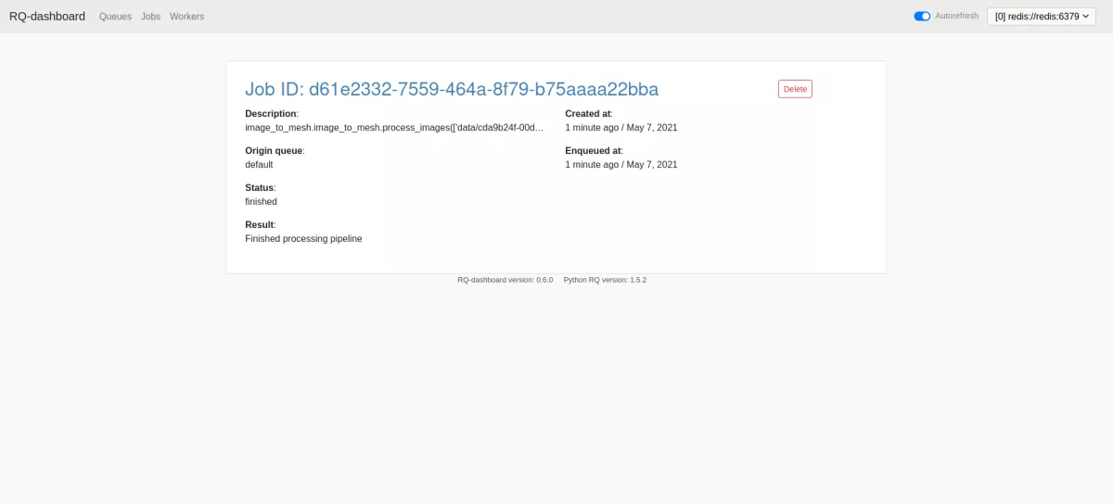Screen dimensions: 1113x504
Task: Click the Created at timestamp value
Action: [x=620, y=127]
